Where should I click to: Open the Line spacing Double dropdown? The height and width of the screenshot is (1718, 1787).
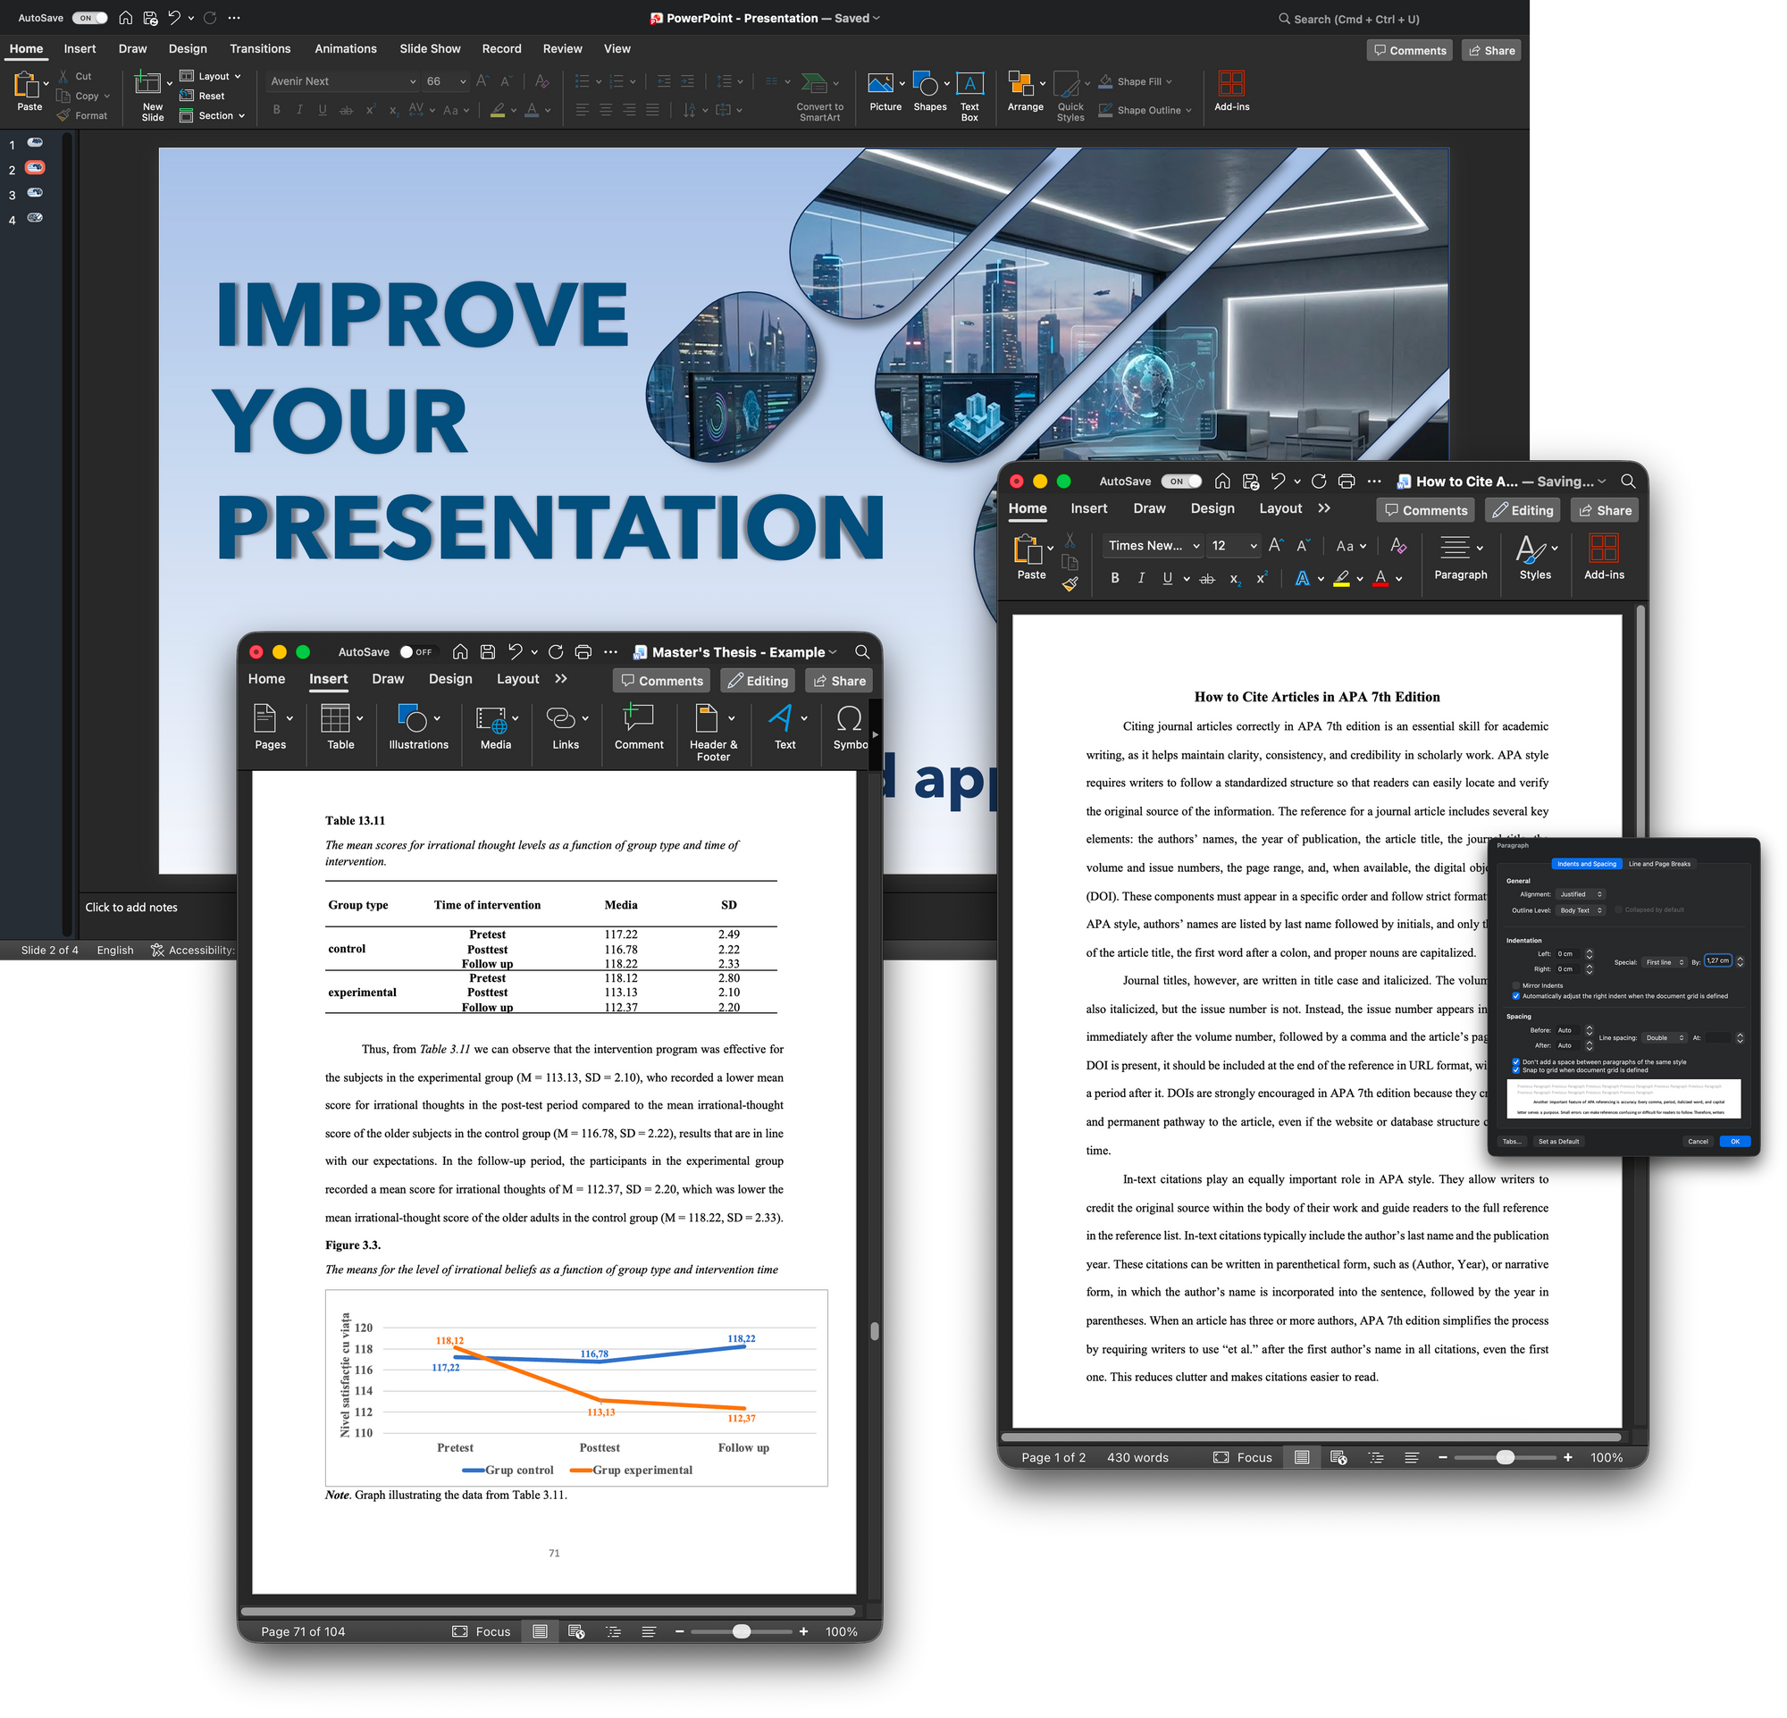[1664, 1037]
